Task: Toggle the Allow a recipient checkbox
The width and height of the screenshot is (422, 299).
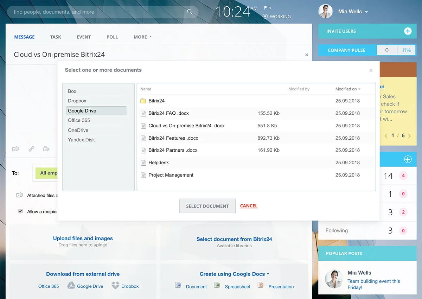Action: (x=20, y=211)
